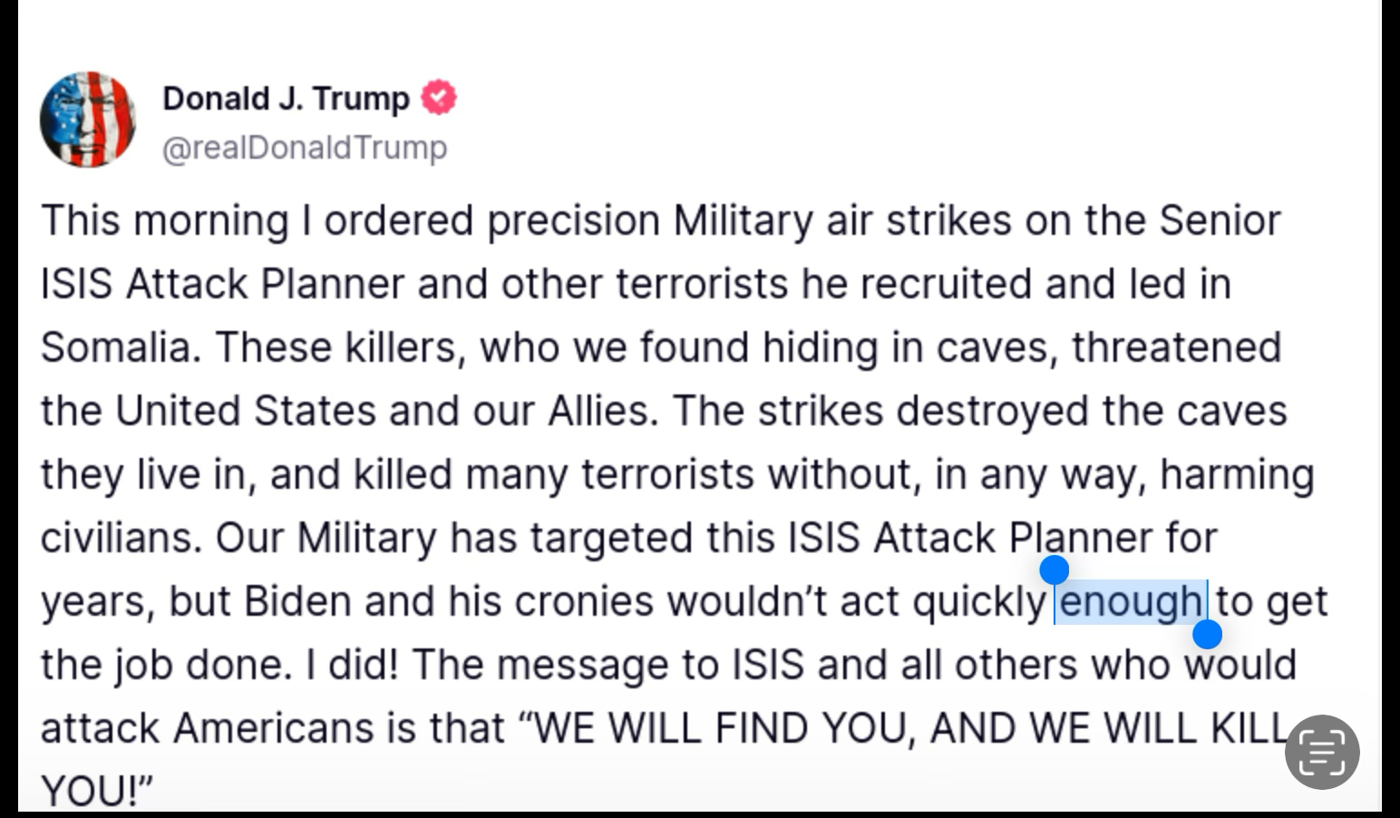Click the word "precision" in first line
The image size is (1400, 818).
(x=573, y=220)
